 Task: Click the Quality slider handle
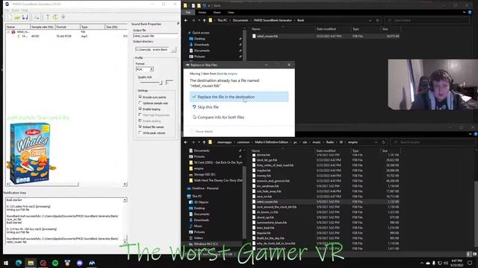point(161,83)
